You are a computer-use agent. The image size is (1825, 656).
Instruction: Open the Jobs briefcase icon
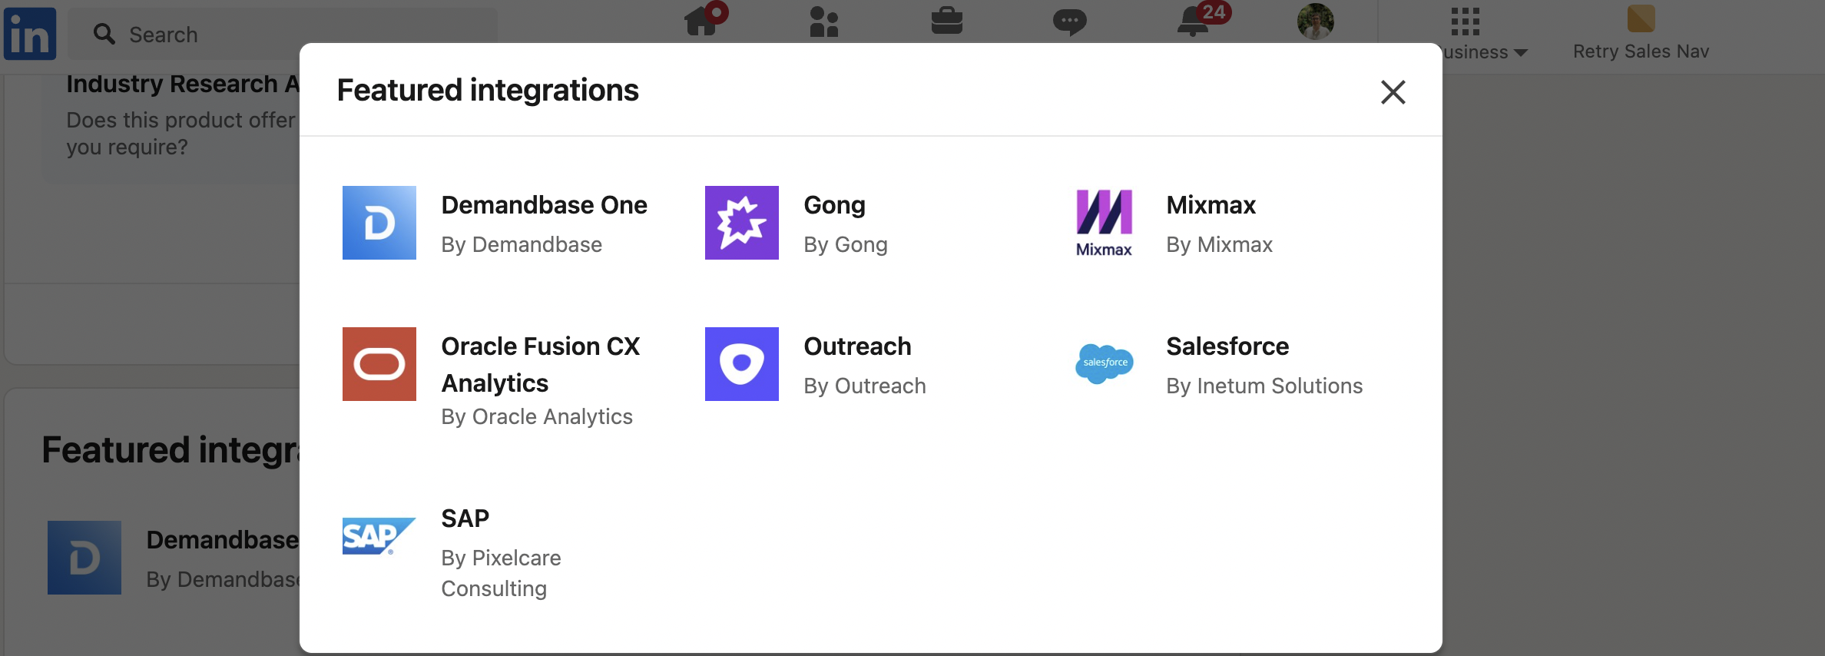click(x=946, y=22)
